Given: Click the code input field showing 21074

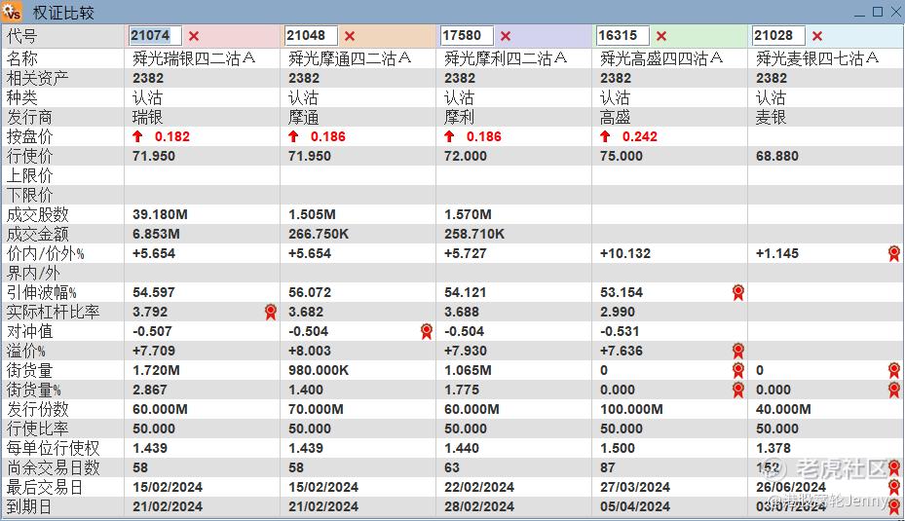Looking at the screenshot, I should 155,36.
